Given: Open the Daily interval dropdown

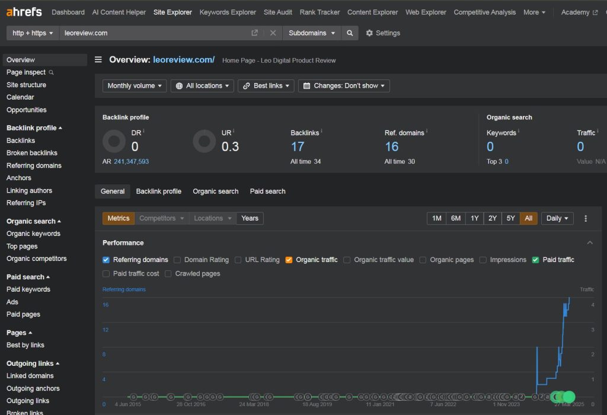Looking at the screenshot, I should click(557, 218).
